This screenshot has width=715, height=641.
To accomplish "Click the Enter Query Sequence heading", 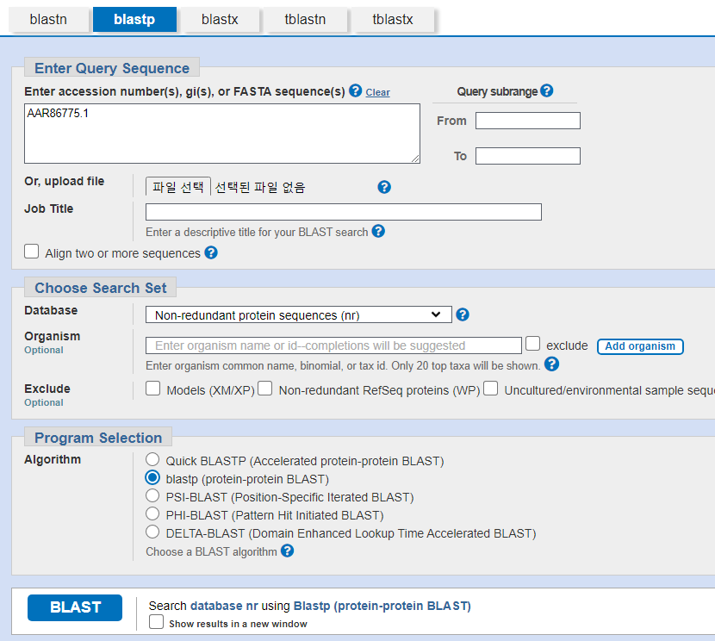I will tap(112, 68).
